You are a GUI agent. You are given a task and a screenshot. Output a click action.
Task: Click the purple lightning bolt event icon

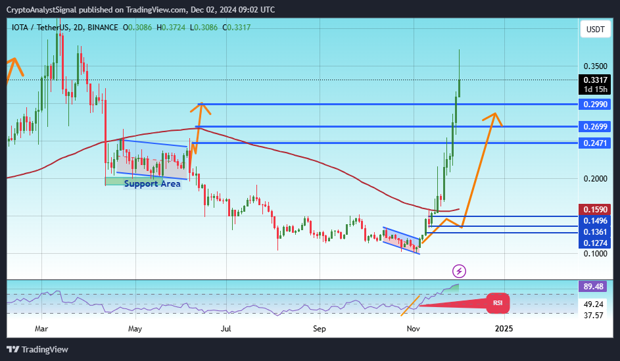459,272
